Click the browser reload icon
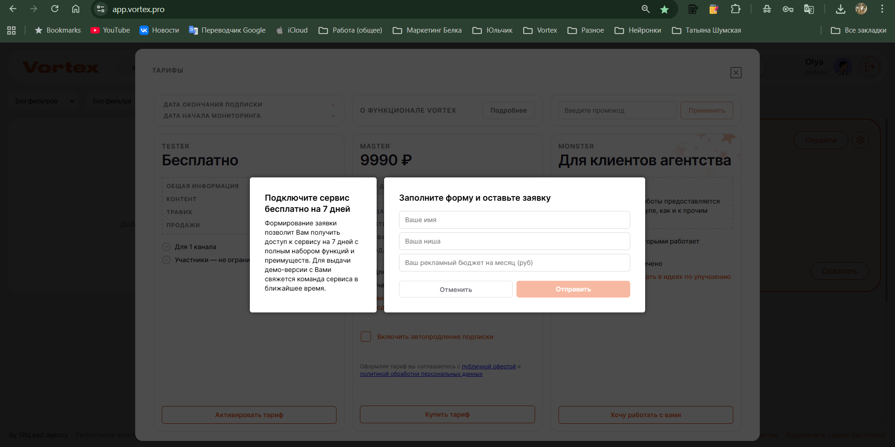The height and width of the screenshot is (447, 895). point(55,9)
